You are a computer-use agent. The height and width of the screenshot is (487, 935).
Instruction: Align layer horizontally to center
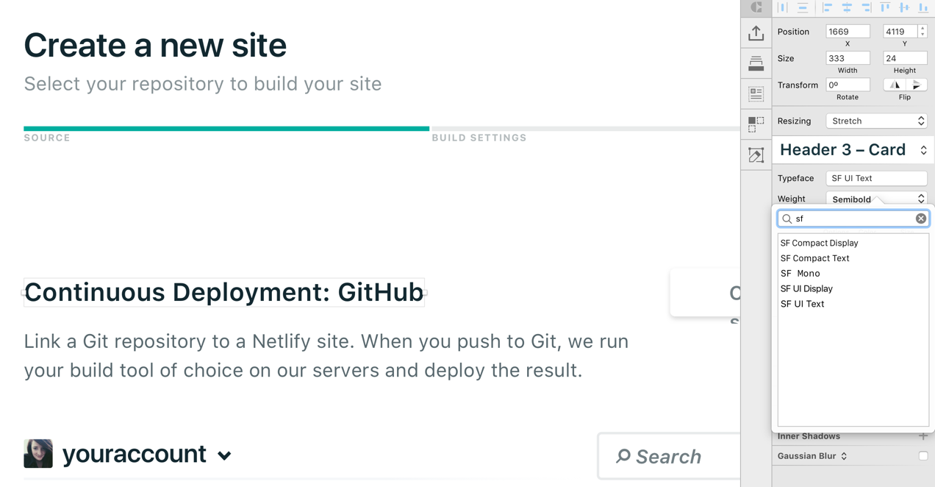click(847, 7)
